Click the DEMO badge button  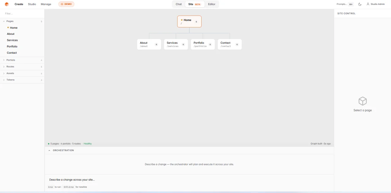coord(66,4)
